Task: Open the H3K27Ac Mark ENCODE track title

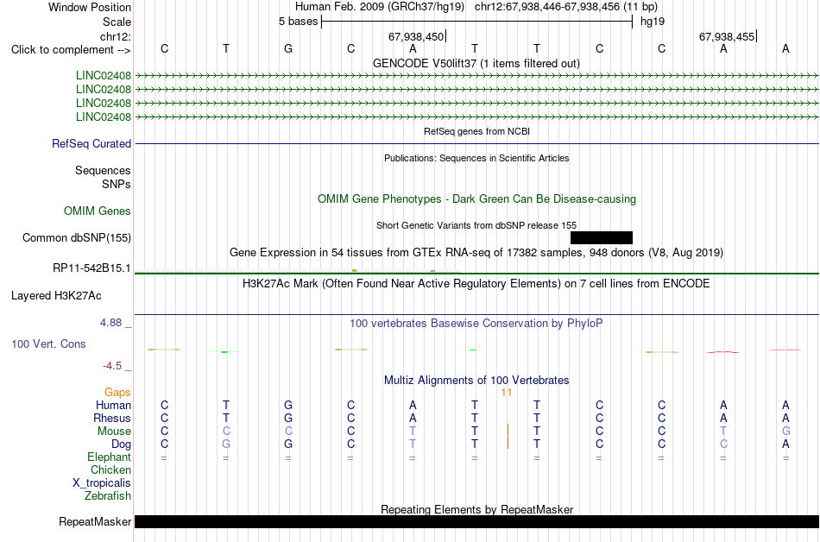Action: point(476,284)
